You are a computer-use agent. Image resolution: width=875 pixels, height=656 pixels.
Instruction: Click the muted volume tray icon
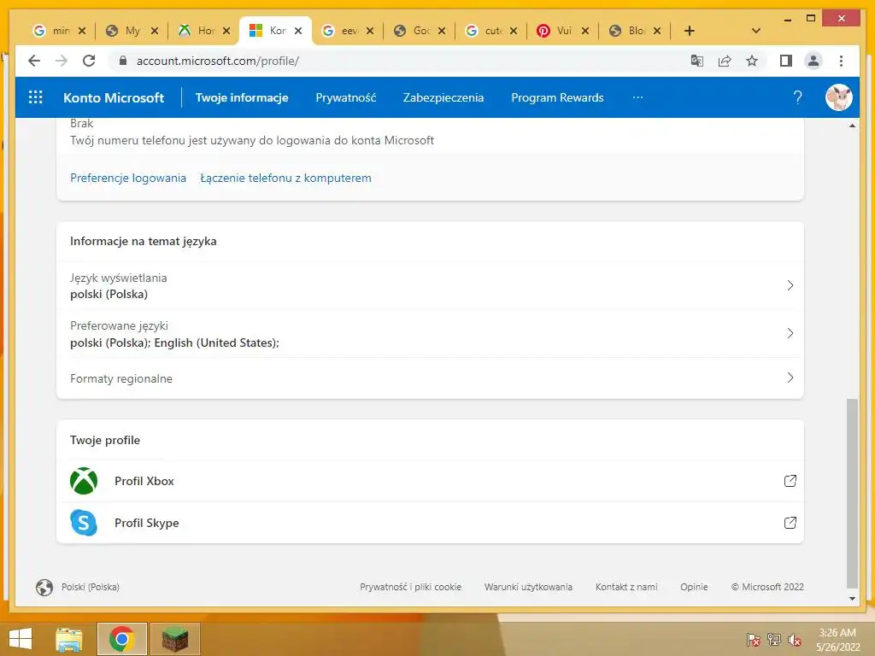(795, 640)
